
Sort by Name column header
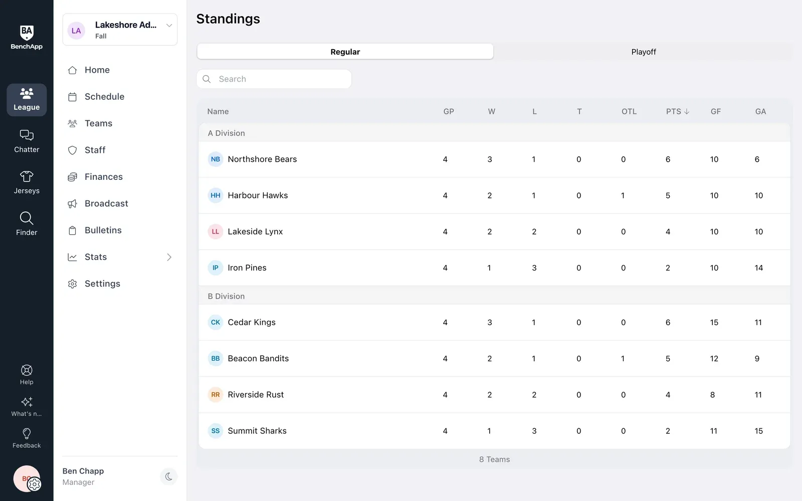click(218, 112)
